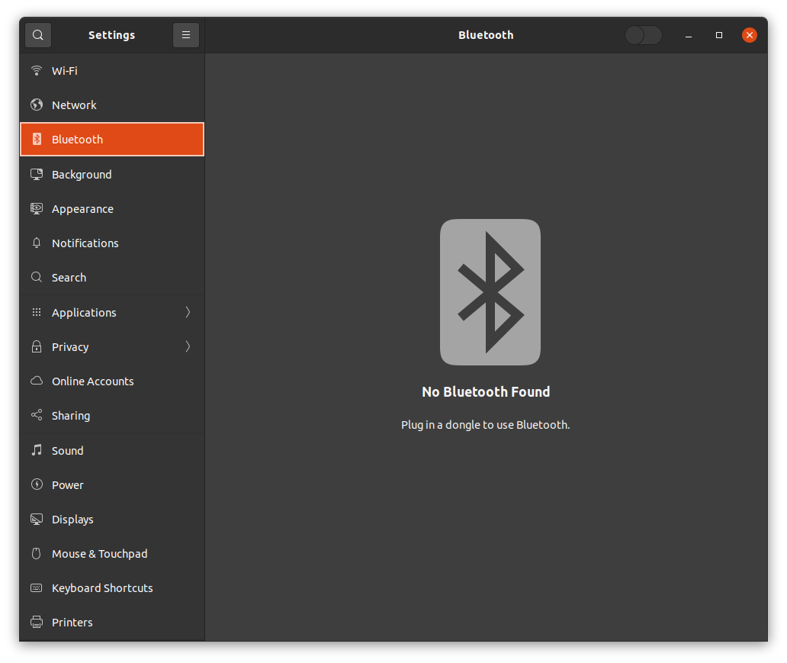
Task: Click the Notifications bell icon
Action: 37,243
